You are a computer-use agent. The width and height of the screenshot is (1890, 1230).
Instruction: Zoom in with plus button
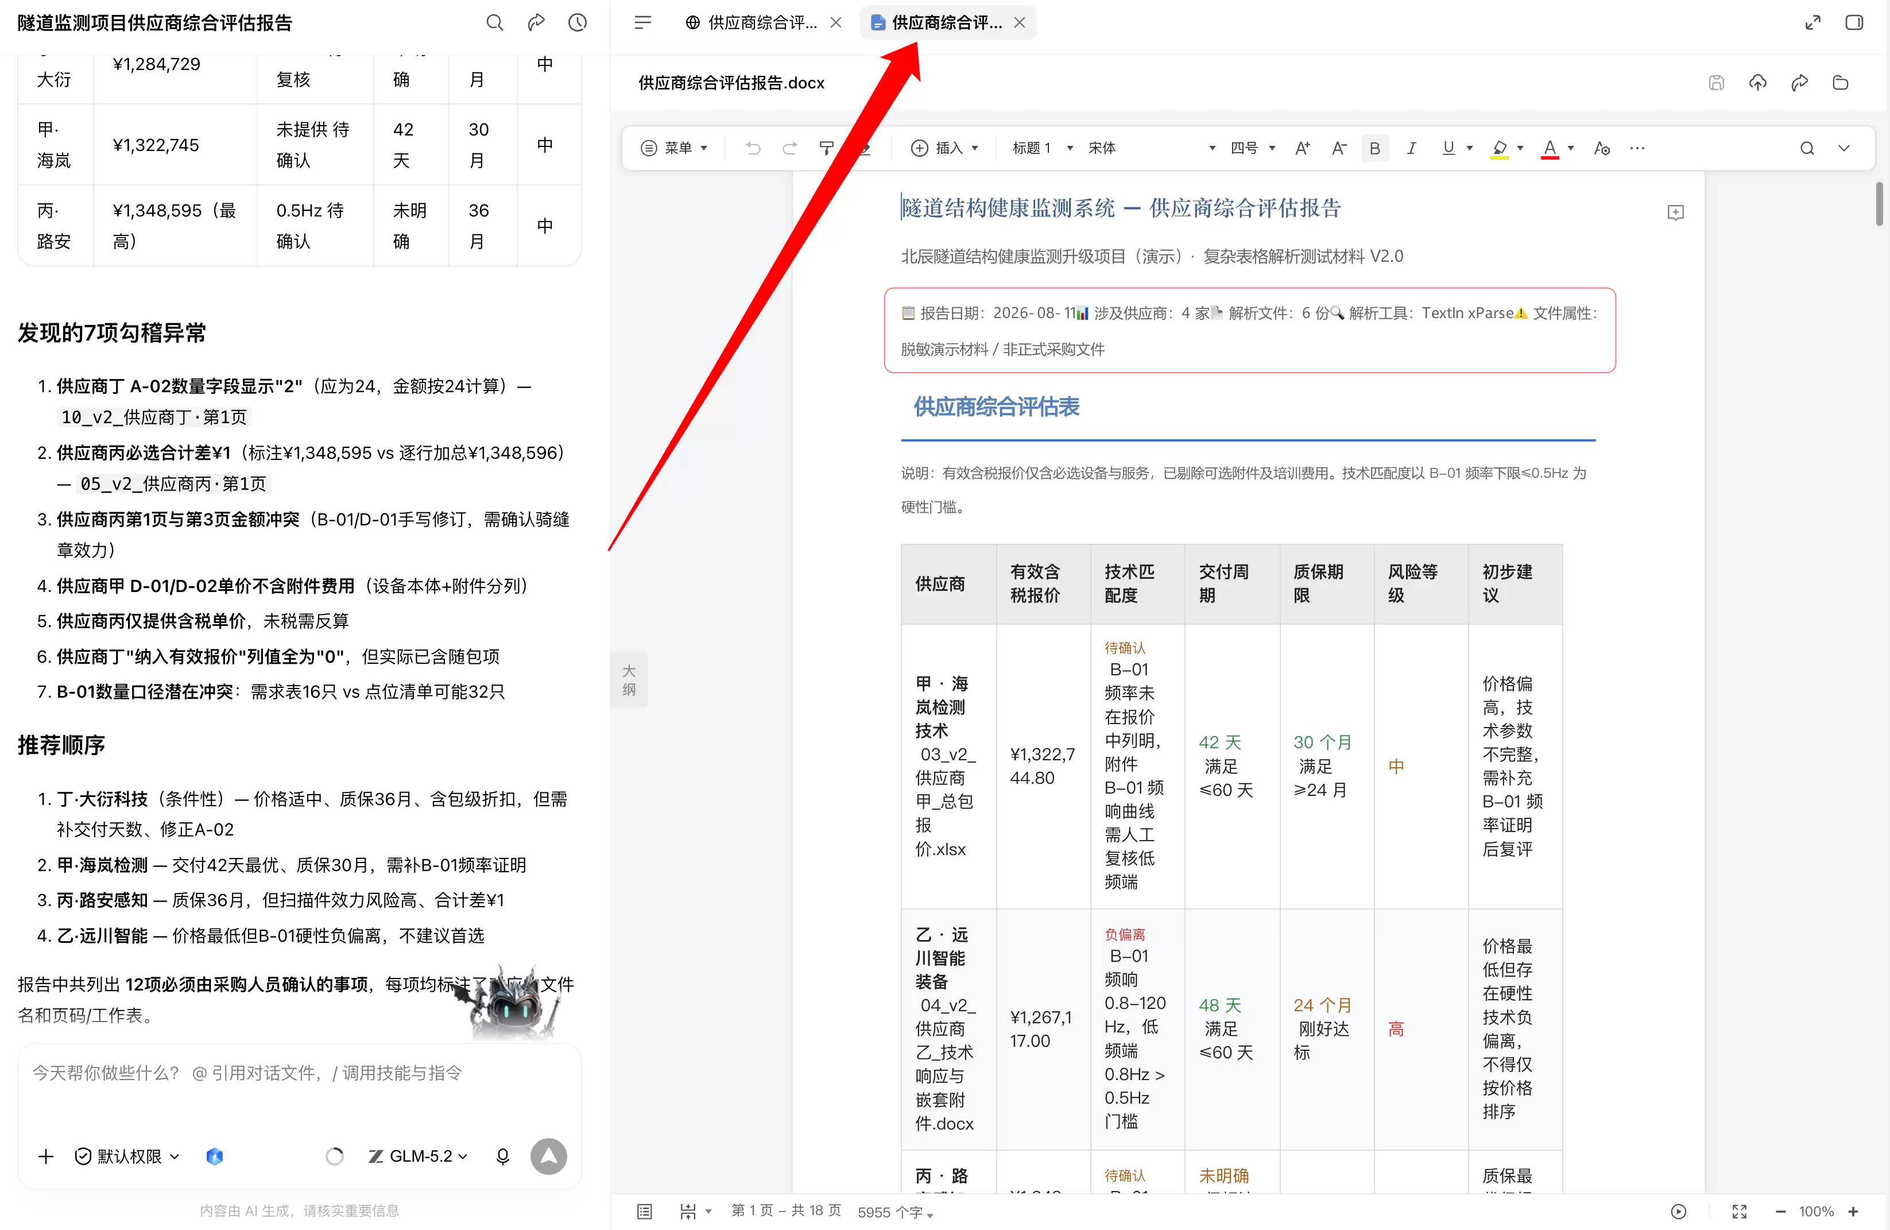(x=1853, y=1211)
